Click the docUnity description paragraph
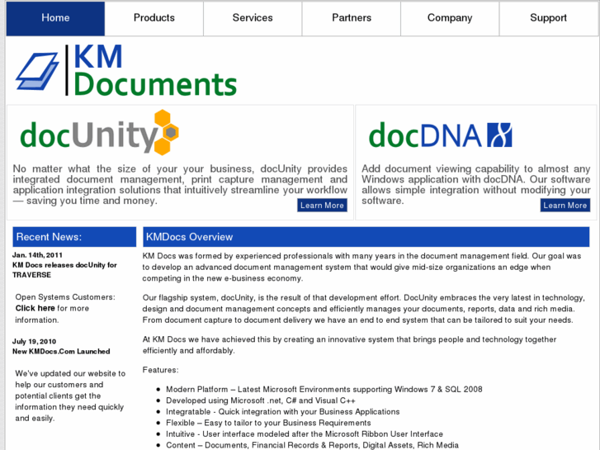 point(180,185)
